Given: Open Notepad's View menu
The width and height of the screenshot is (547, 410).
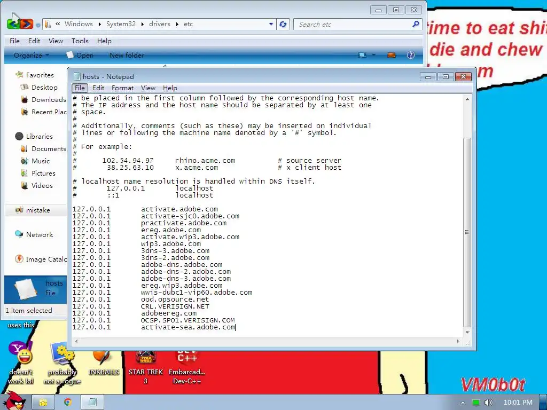Looking at the screenshot, I should pyautogui.click(x=148, y=88).
